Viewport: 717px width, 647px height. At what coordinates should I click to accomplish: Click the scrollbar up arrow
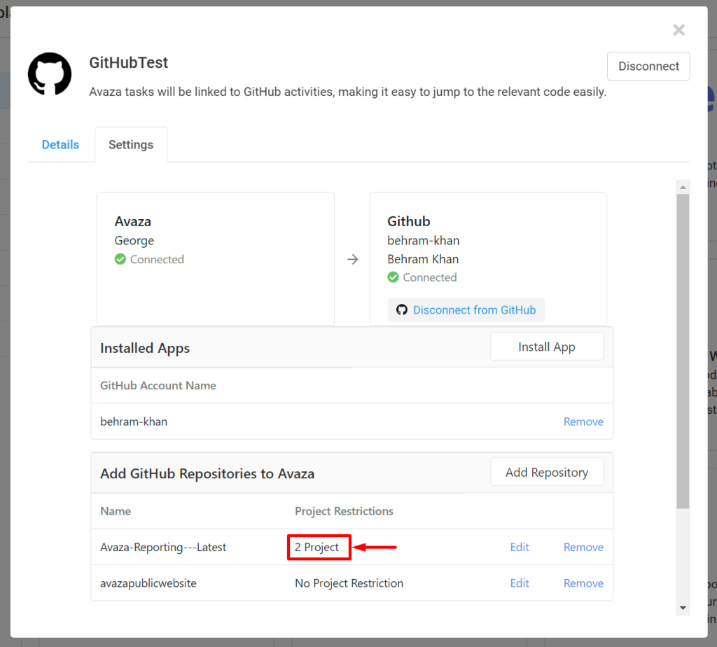[683, 187]
